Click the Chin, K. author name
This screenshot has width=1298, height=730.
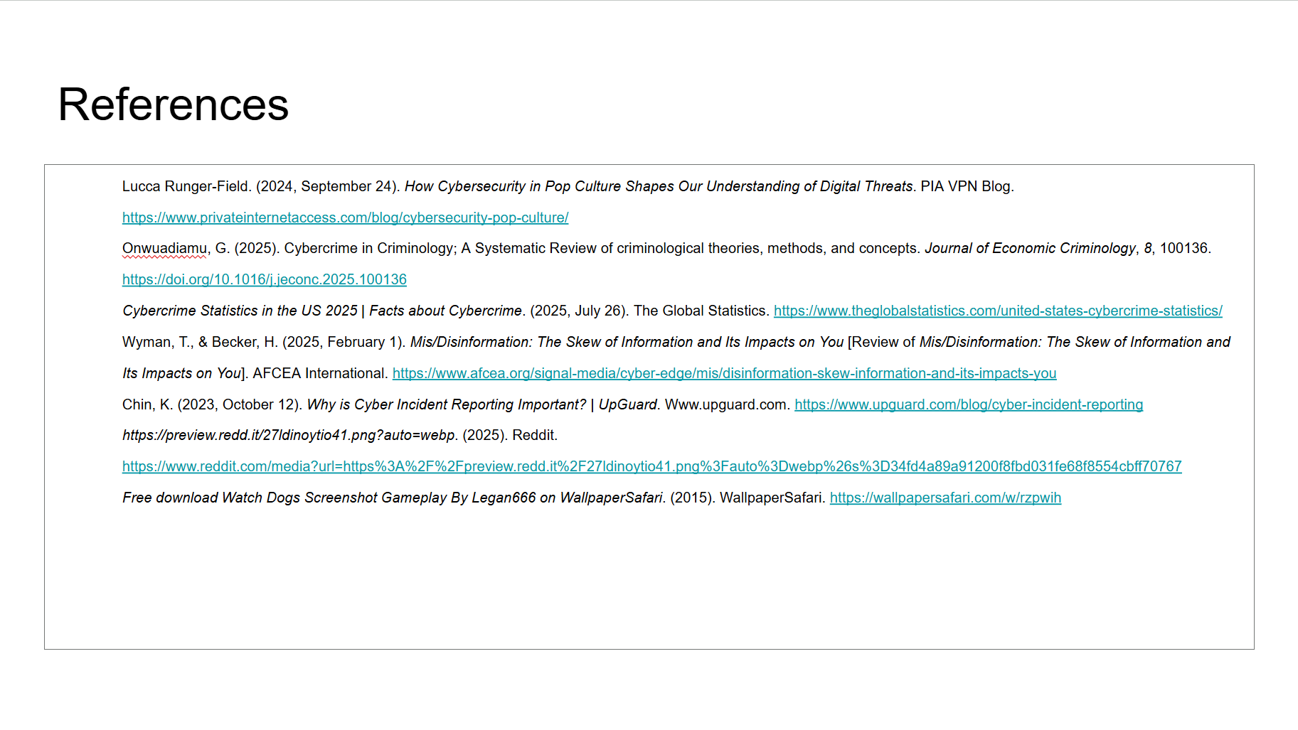147,404
